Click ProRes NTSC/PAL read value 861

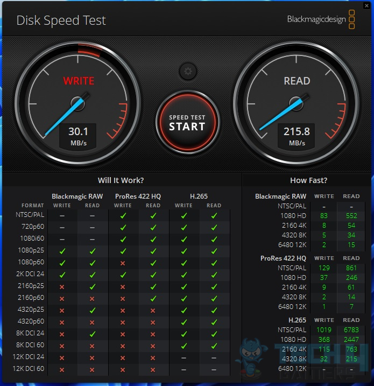pos(351,268)
